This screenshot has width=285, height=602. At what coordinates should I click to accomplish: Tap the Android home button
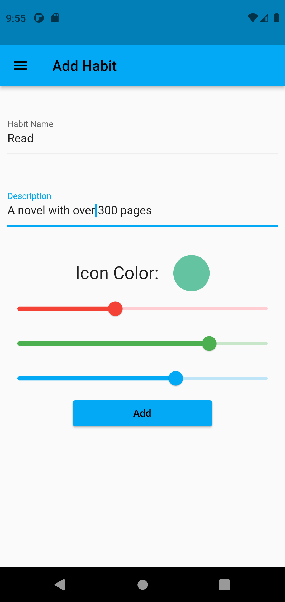click(142, 585)
